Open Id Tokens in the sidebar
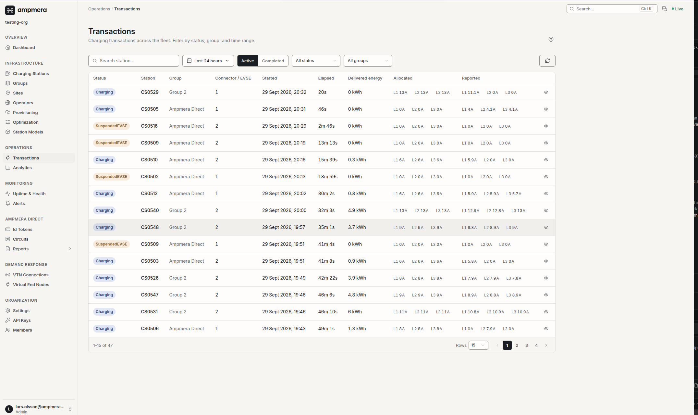 [x=39, y=229]
